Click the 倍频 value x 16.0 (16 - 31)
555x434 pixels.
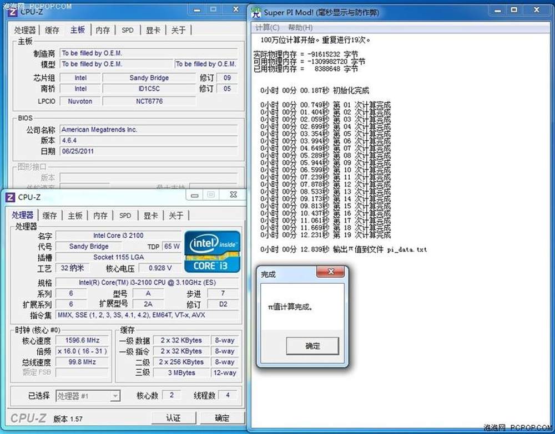(82, 351)
